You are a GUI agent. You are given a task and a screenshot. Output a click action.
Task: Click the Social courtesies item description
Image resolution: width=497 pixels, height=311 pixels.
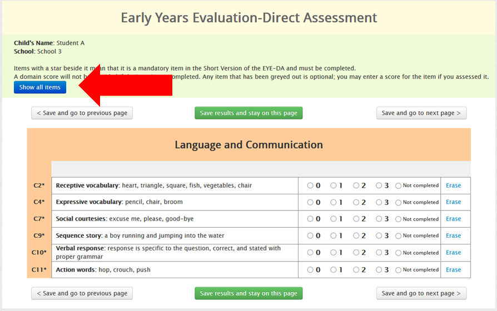[125, 219]
